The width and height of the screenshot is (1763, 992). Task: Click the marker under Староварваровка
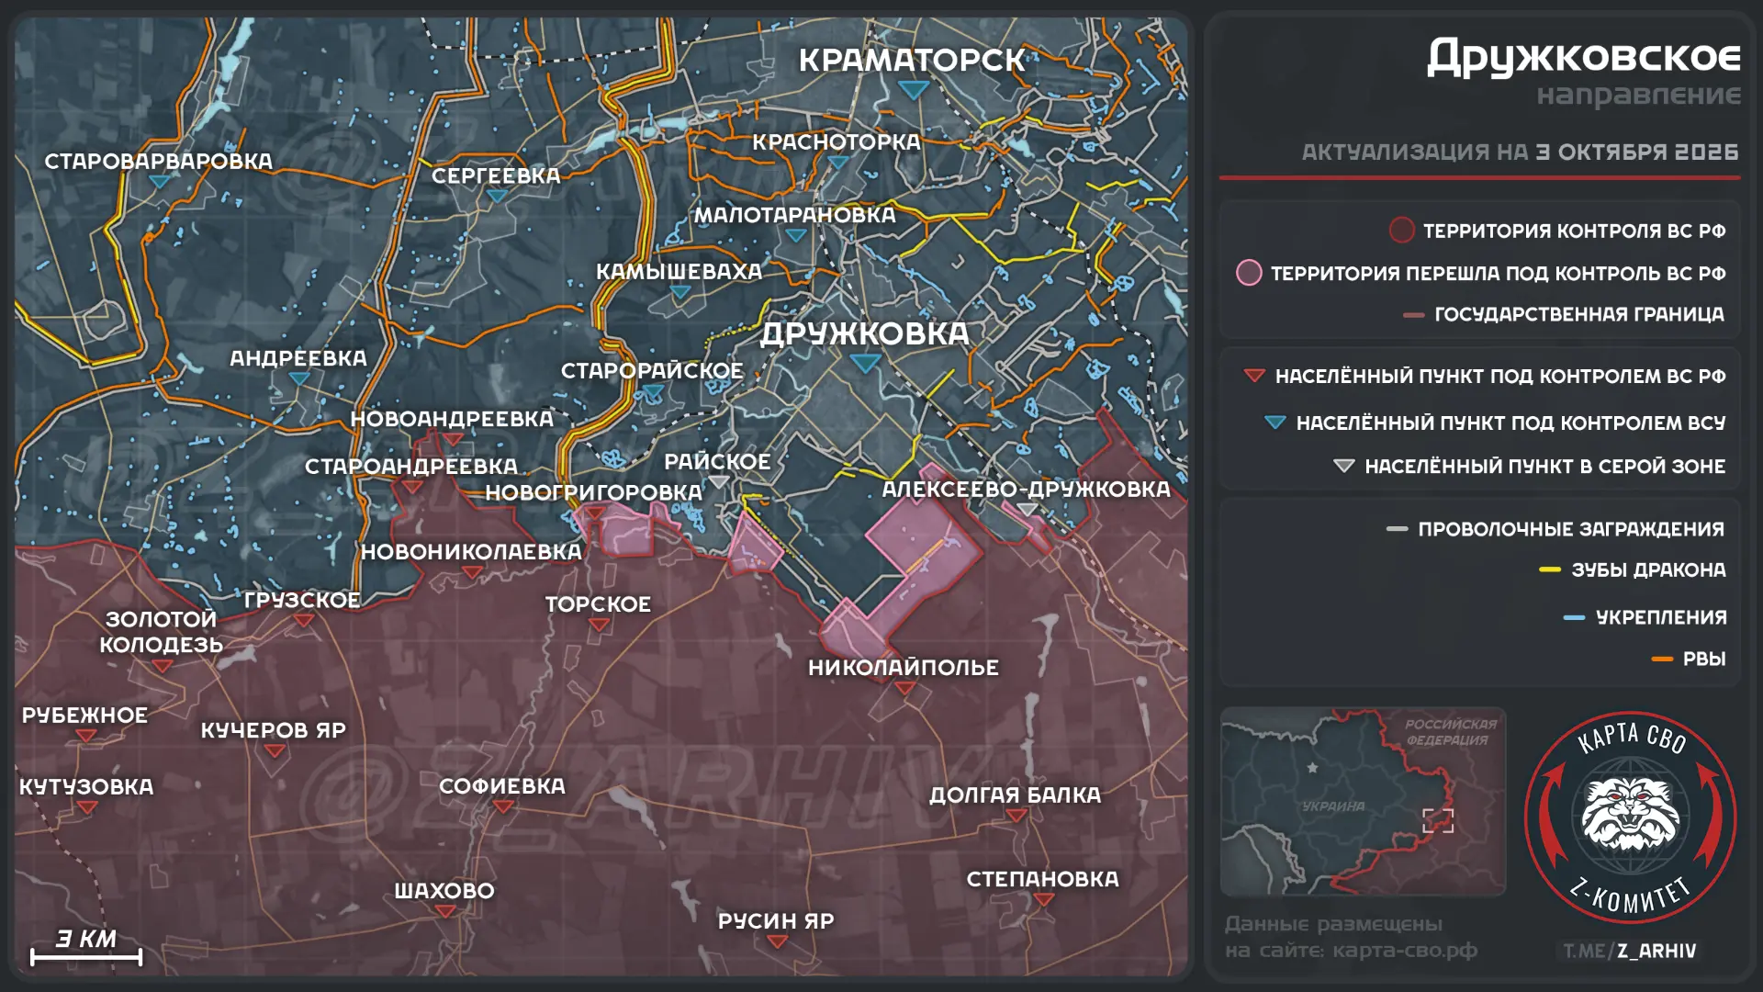point(159,181)
